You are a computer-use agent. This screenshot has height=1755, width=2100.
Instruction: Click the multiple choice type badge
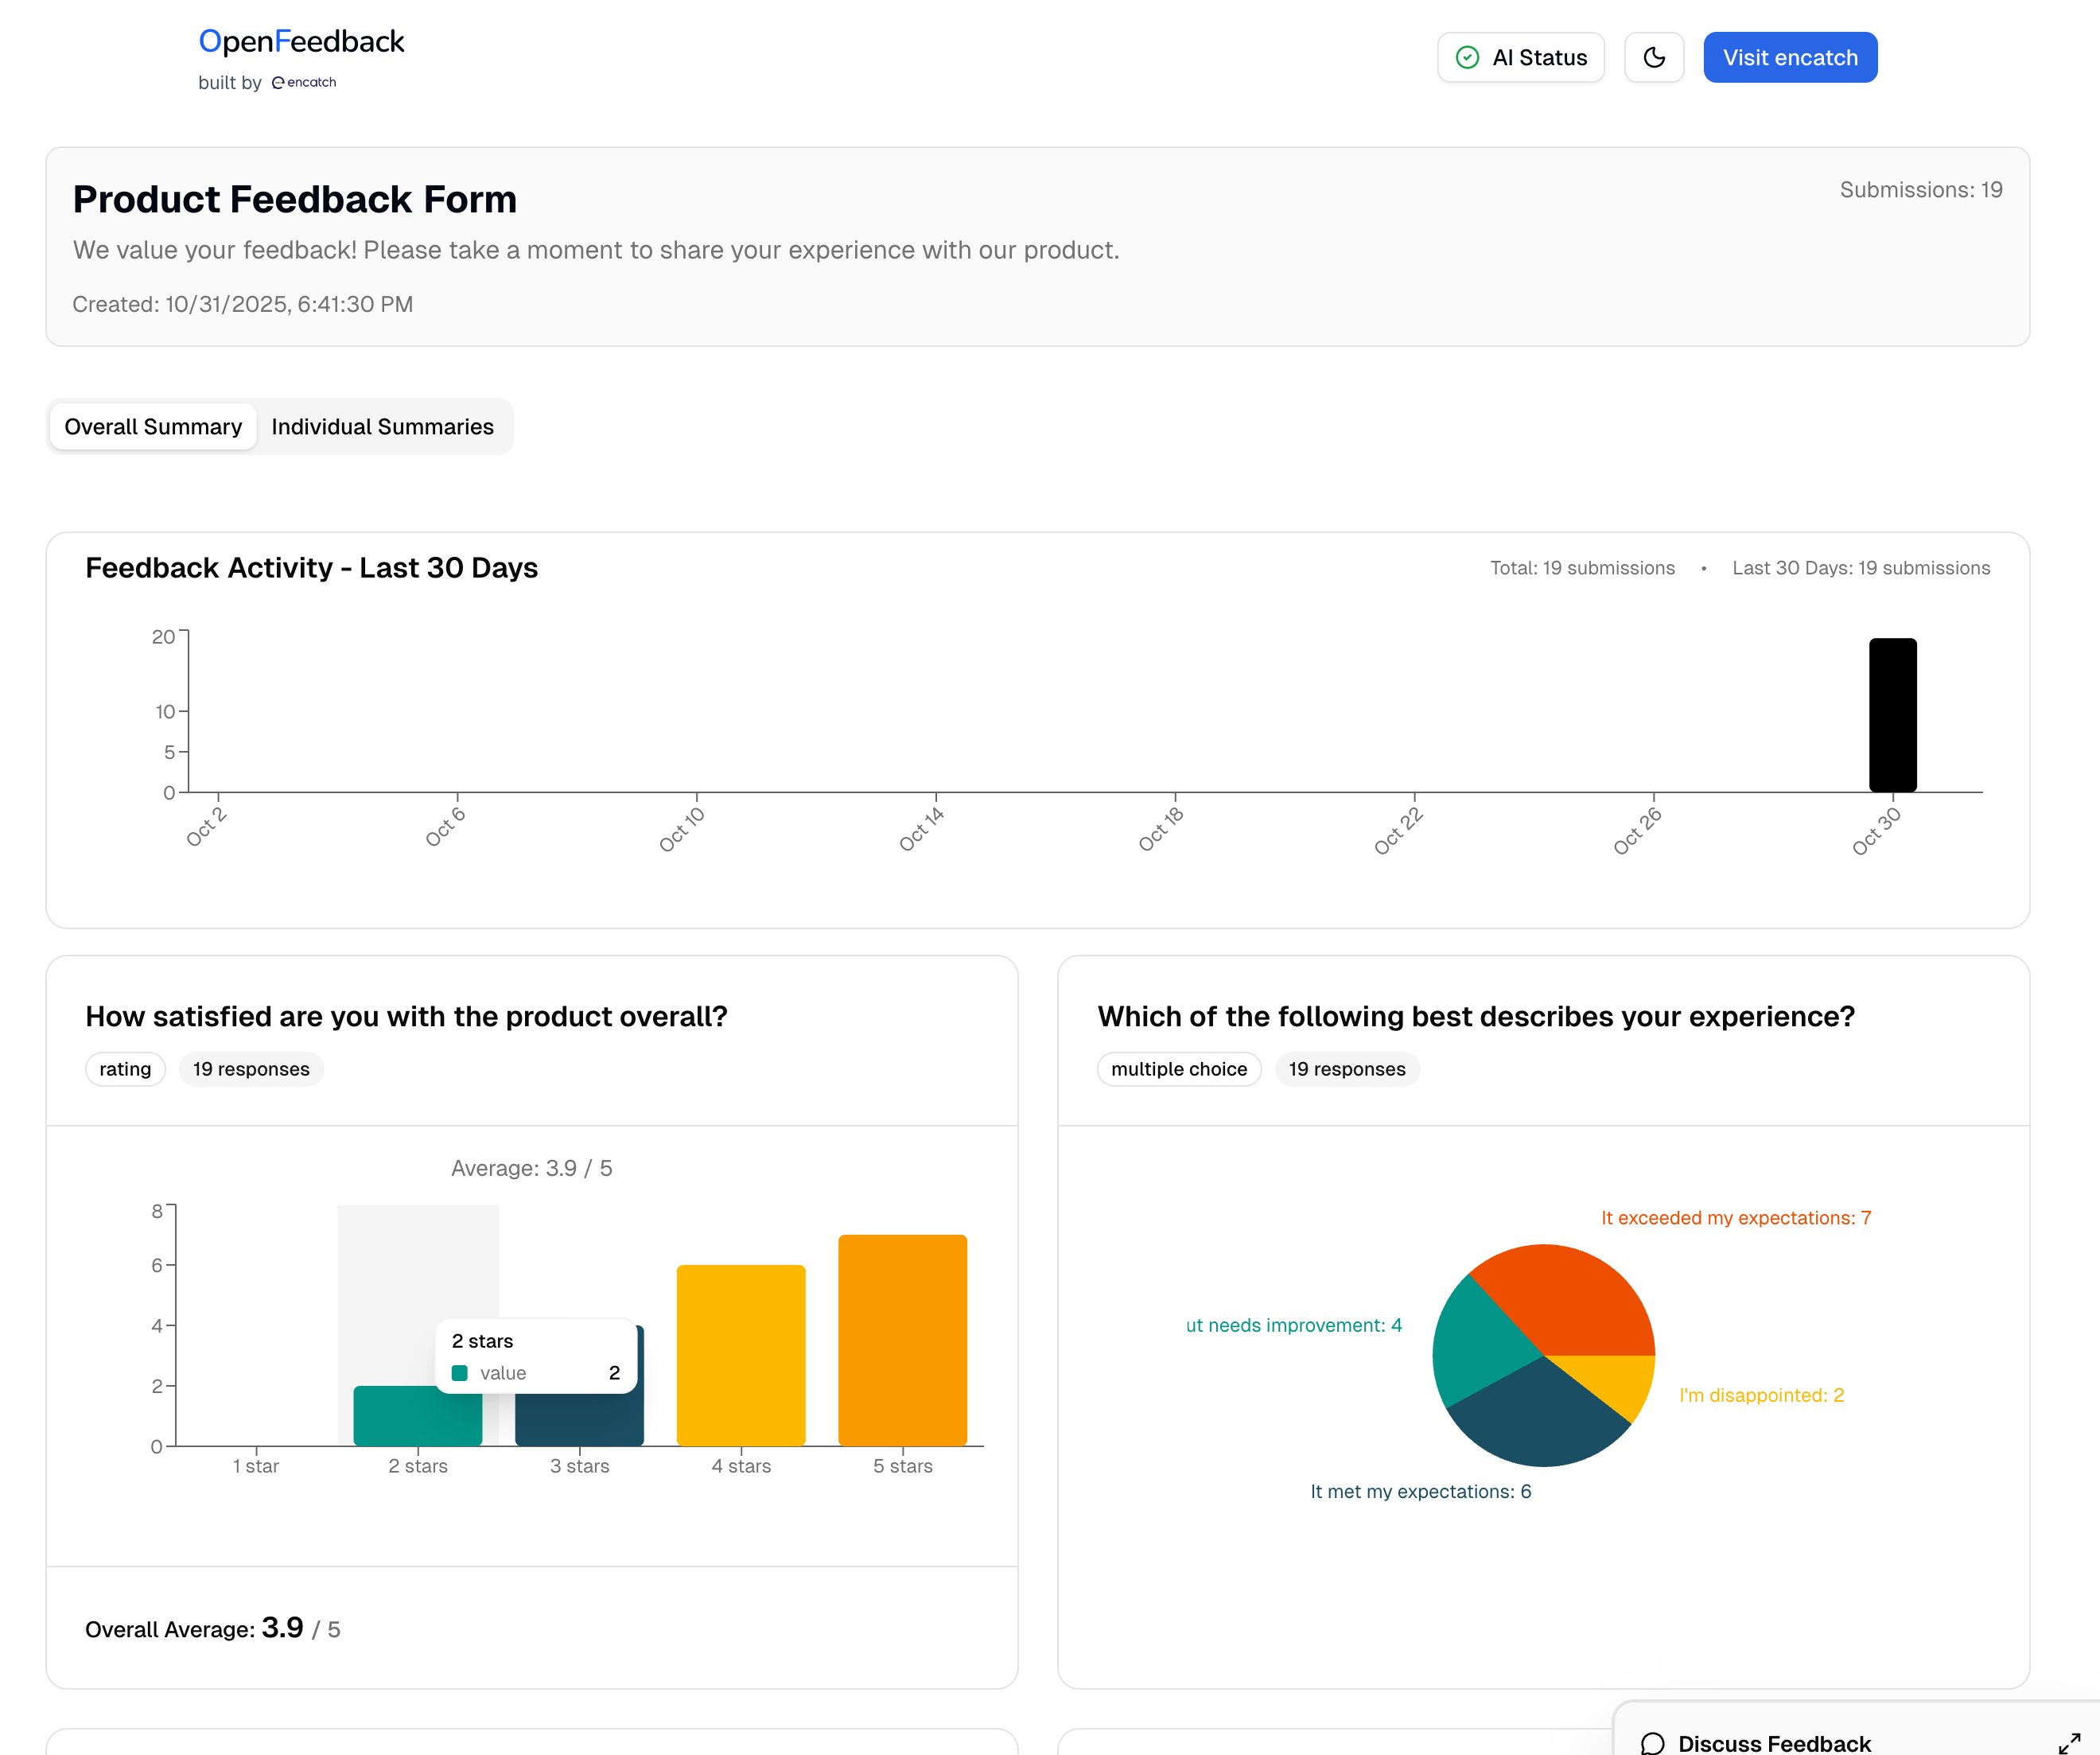[1178, 1069]
